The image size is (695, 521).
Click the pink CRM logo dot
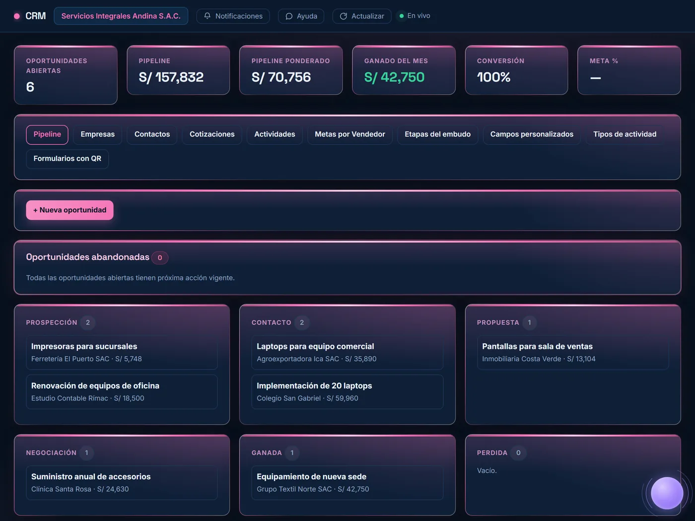coord(17,16)
